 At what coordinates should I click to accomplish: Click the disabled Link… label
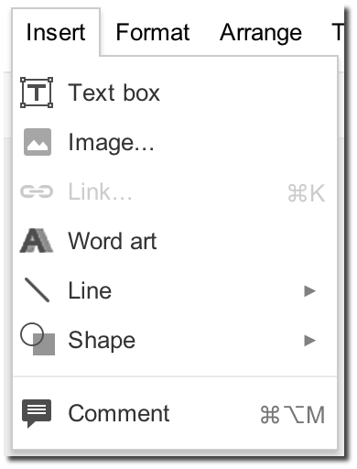[100, 191]
